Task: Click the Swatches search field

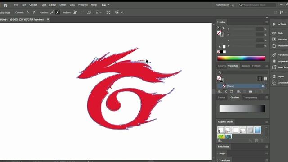Action: pos(243,72)
